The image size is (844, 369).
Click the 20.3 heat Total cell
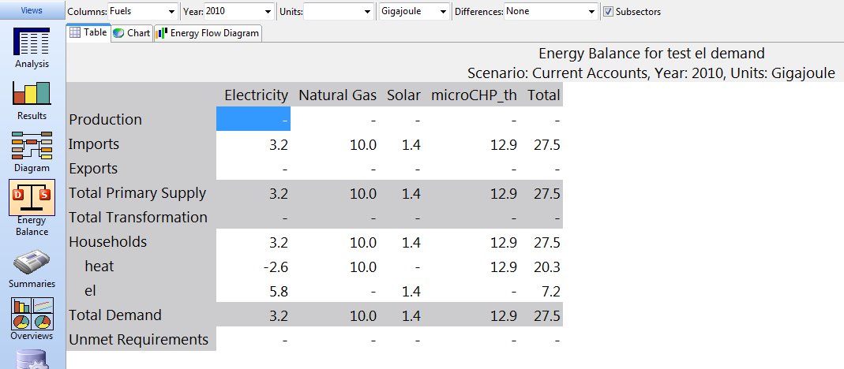[543, 266]
